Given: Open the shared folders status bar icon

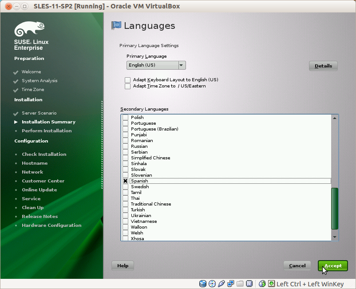Looking at the screenshot, I should coord(240,284).
